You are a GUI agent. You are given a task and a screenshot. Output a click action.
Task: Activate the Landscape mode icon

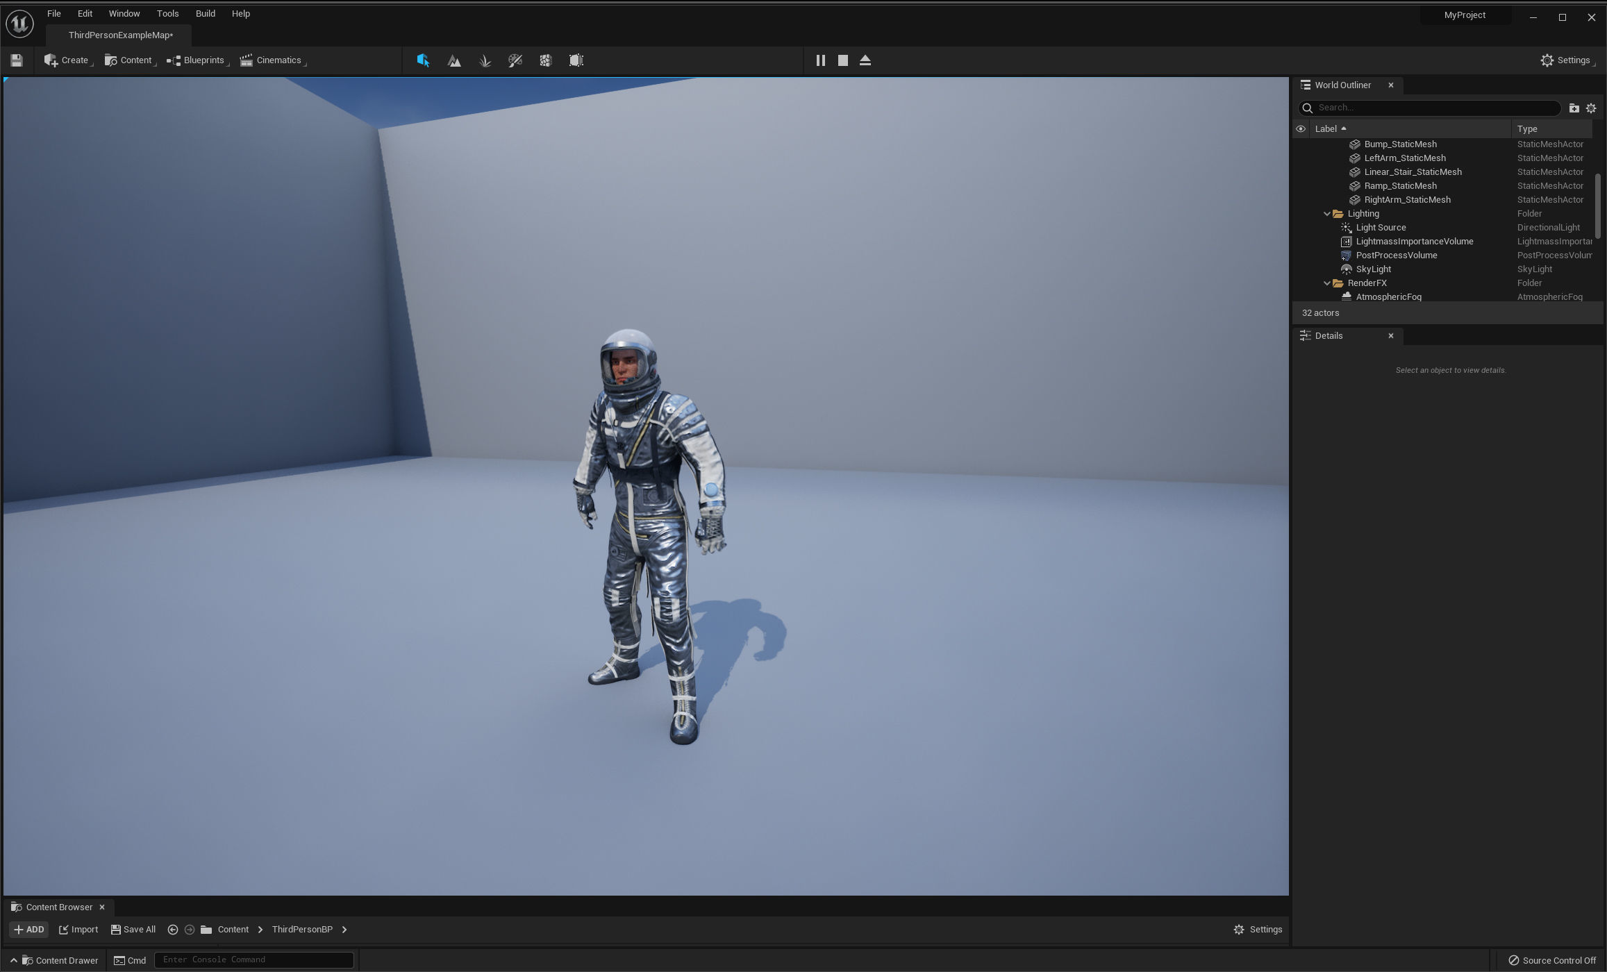pos(454,60)
